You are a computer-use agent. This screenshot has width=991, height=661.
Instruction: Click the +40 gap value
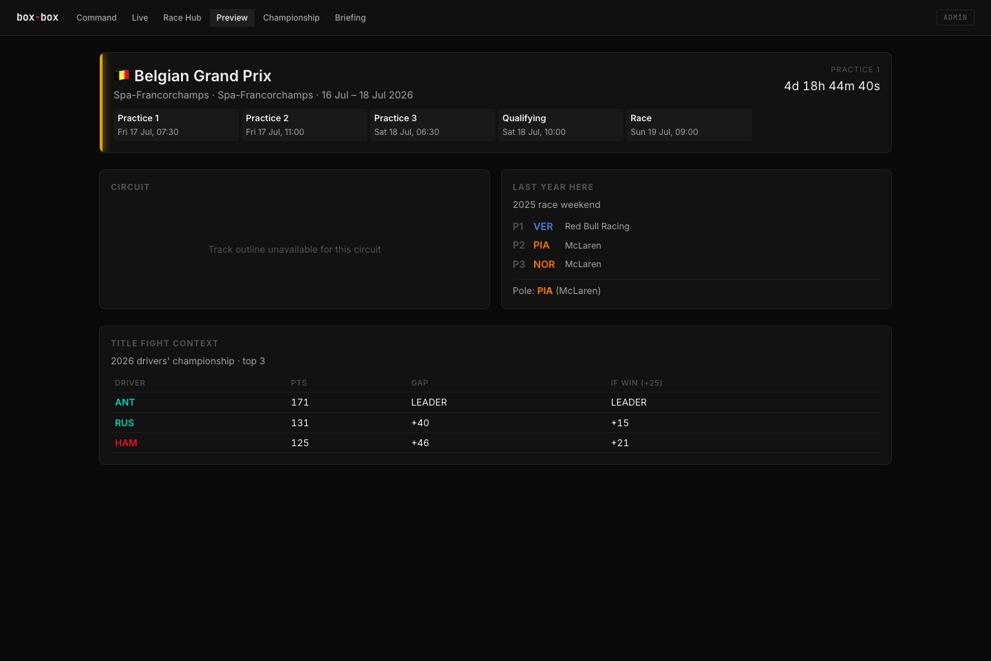tap(420, 423)
